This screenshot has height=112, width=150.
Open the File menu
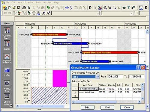(7, 2)
